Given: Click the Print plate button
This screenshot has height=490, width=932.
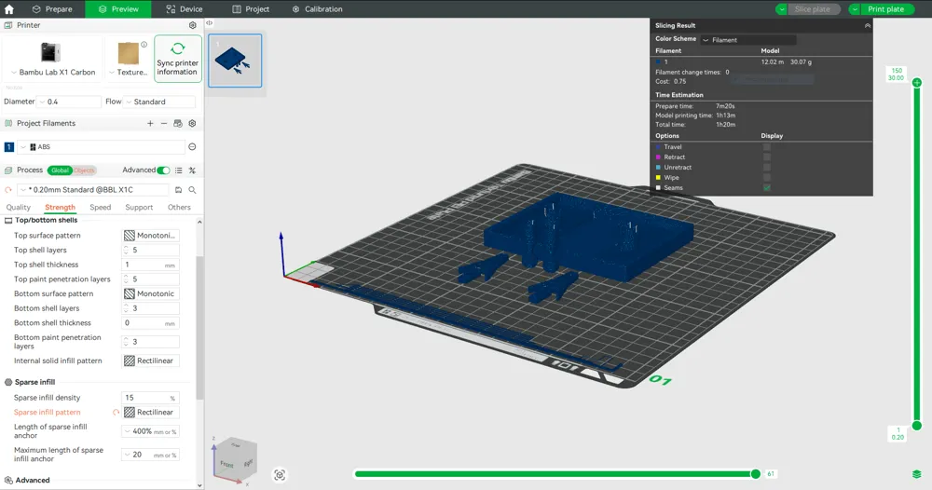Looking at the screenshot, I should point(885,9).
